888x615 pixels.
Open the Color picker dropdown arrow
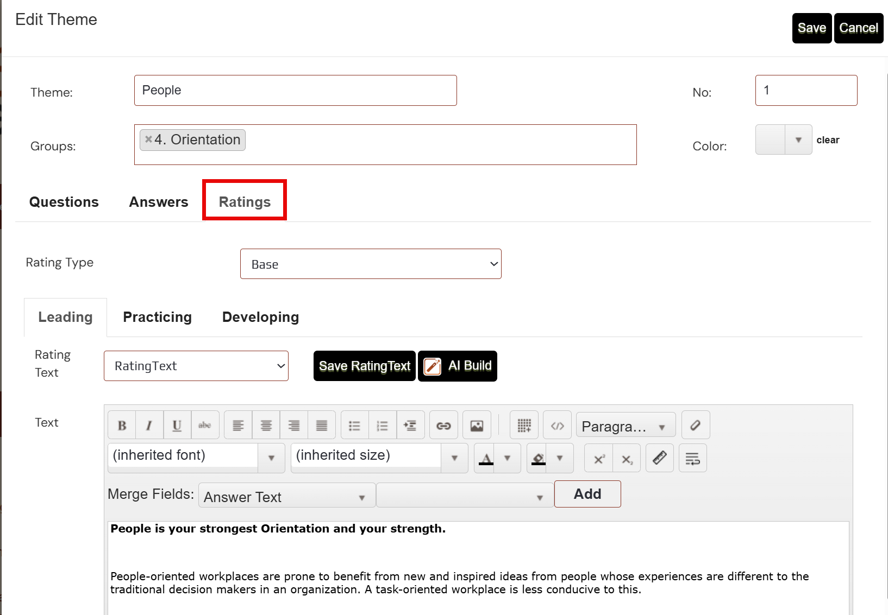click(x=798, y=140)
